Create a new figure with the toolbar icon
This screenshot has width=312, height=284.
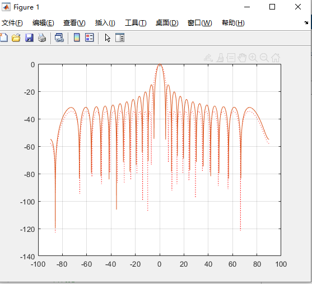[x=3, y=38]
